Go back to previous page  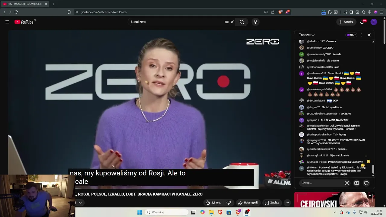4,12
